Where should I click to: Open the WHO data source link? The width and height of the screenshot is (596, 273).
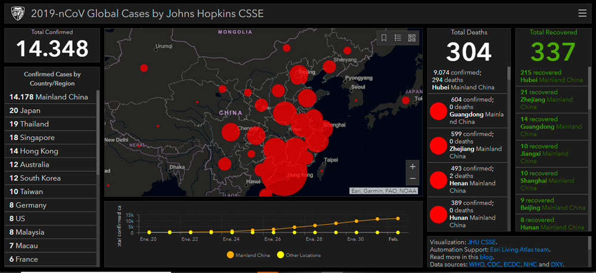(x=476, y=264)
